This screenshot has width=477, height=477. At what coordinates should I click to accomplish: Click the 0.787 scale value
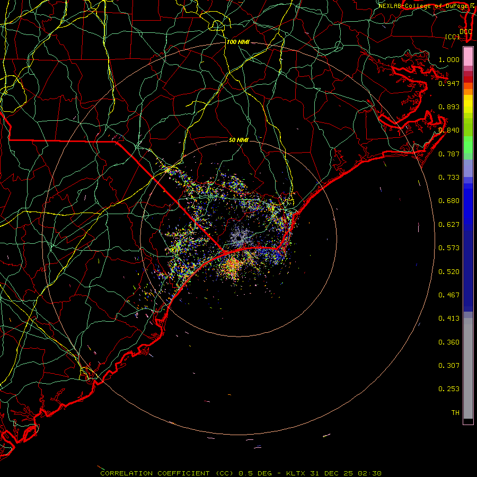pyautogui.click(x=449, y=154)
